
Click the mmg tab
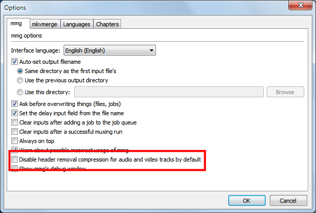coord(16,24)
